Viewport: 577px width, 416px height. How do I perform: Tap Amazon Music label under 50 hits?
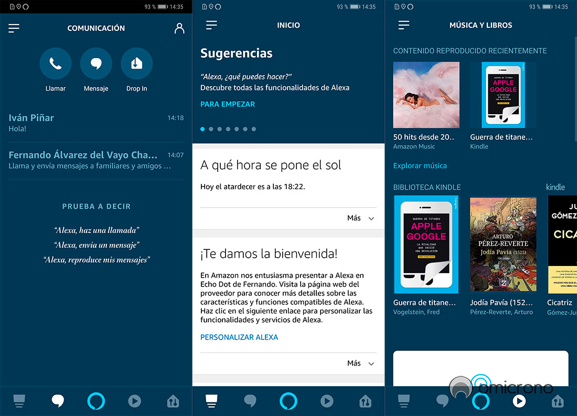coord(414,147)
